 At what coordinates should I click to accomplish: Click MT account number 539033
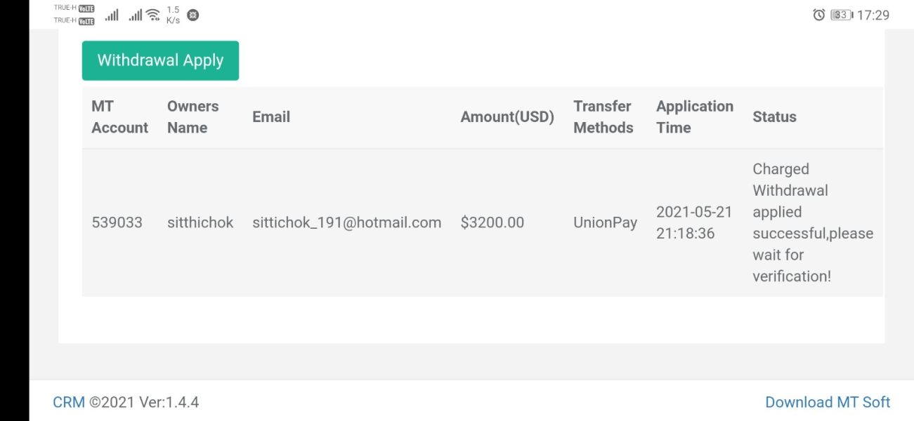pos(117,223)
